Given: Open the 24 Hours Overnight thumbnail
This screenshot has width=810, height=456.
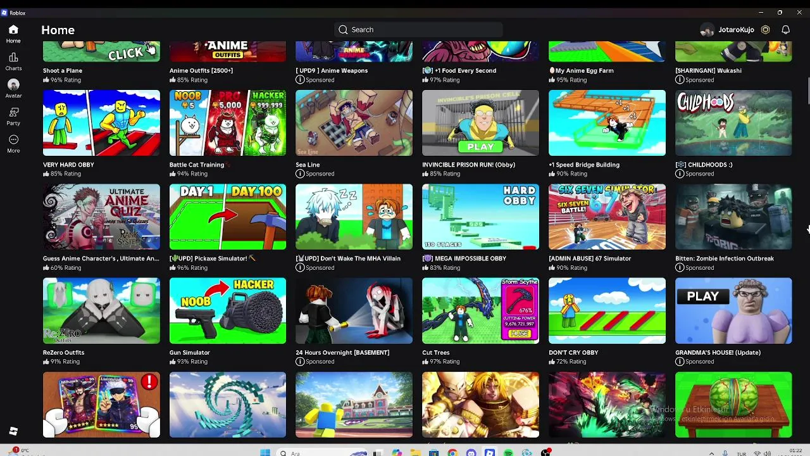Looking at the screenshot, I should (354, 311).
